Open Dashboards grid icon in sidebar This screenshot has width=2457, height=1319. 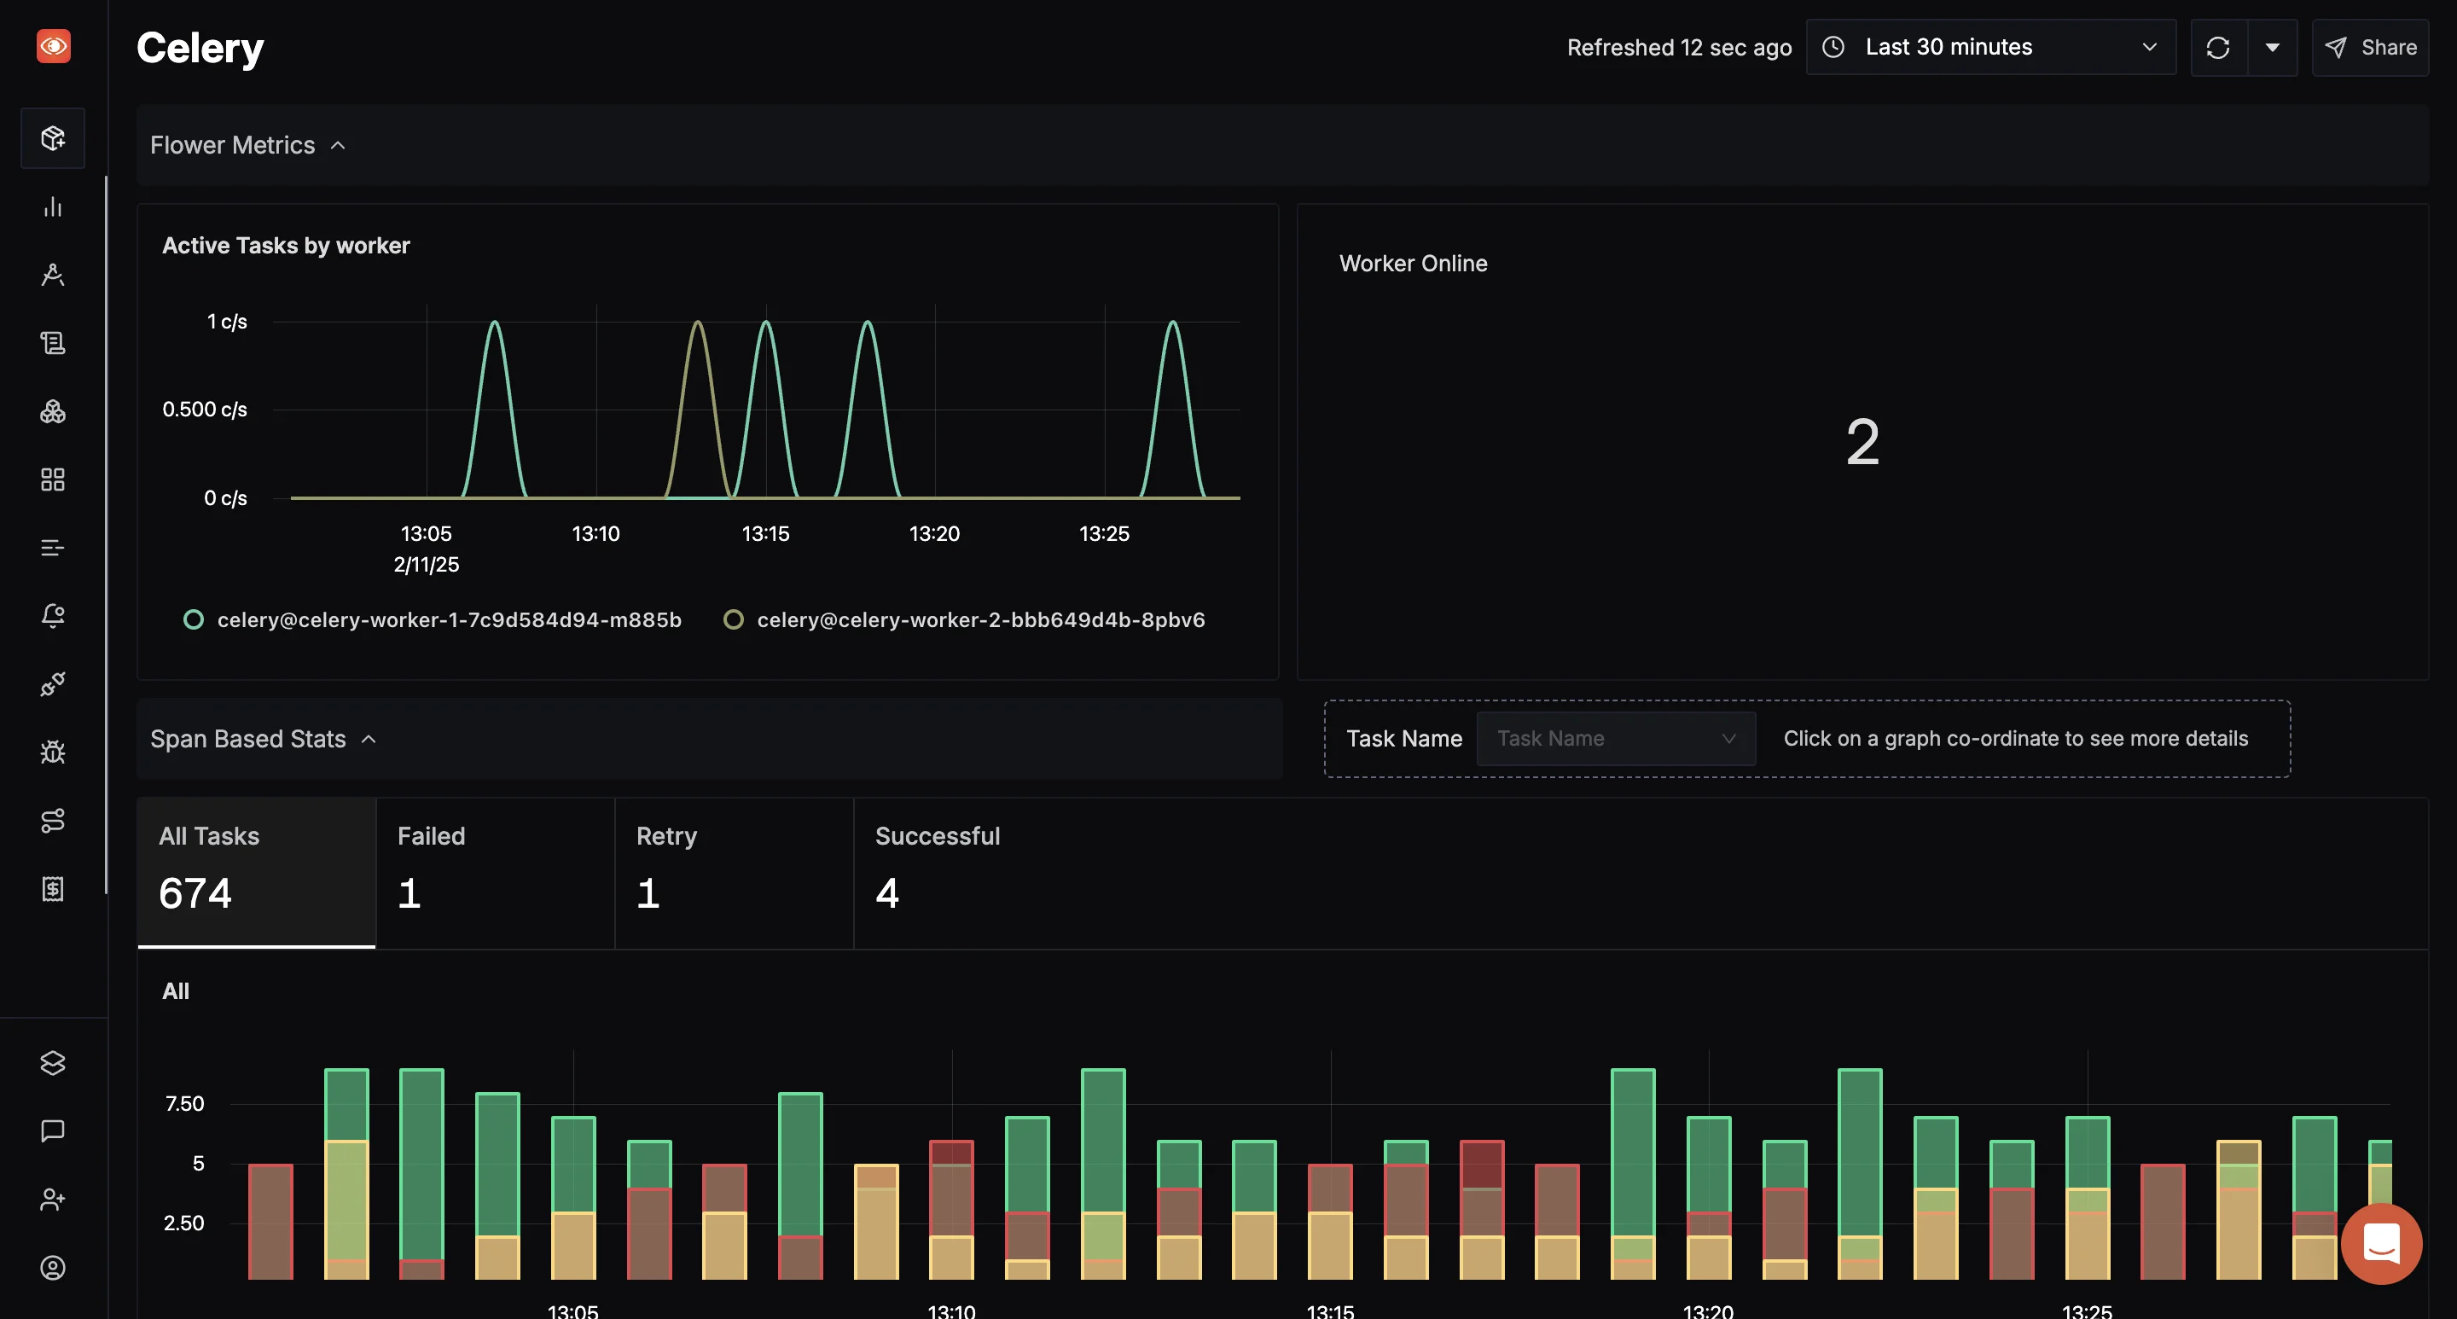coord(54,479)
